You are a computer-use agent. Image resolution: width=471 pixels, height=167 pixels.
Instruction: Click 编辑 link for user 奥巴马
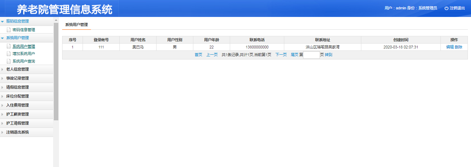pos(450,47)
